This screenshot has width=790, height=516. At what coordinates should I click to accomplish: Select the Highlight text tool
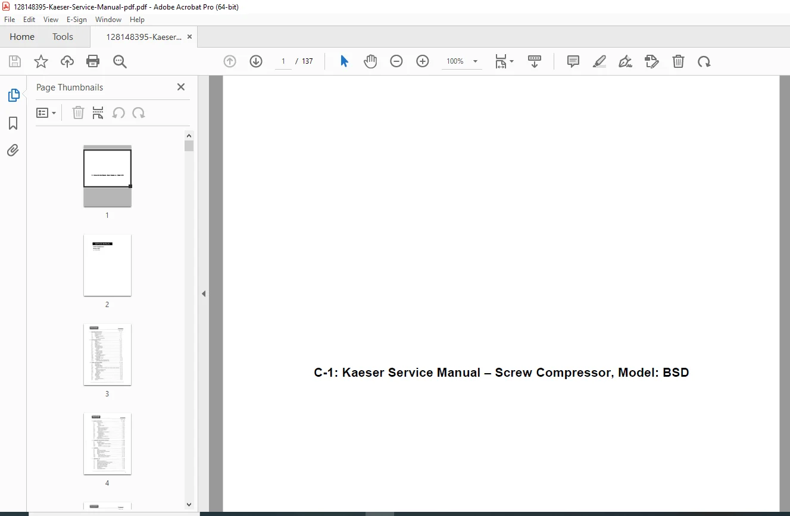(599, 61)
